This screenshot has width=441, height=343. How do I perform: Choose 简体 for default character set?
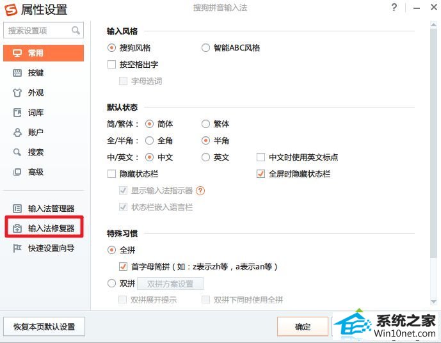pyautogui.click(x=149, y=124)
